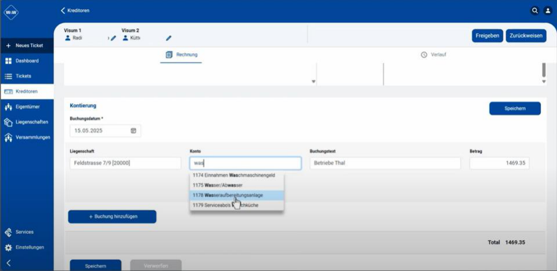This screenshot has width=557, height=271.
Task: Click the Freigeben button
Action: pos(487,36)
